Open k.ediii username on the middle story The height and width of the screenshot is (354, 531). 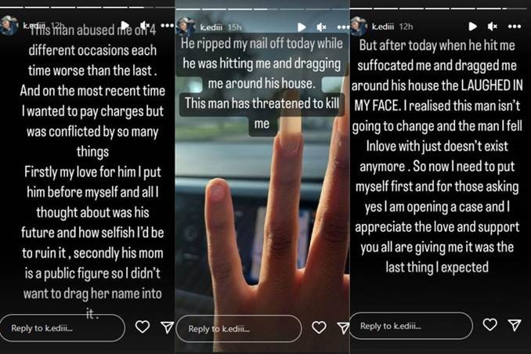(x=211, y=27)
